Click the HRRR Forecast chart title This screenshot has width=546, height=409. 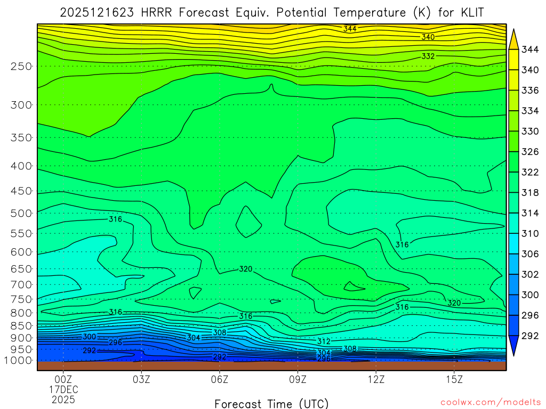pyautogui.click(x=272, y=13)
